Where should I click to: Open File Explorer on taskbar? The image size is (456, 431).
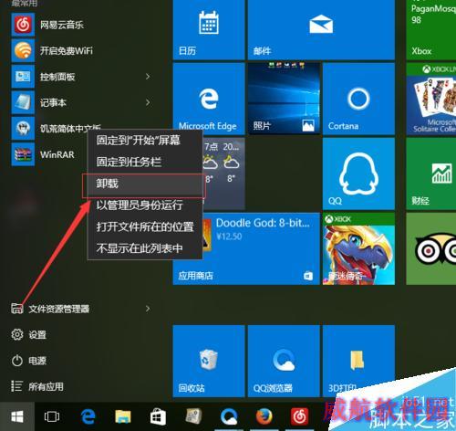pyautogui.click(x=123, y=416)
